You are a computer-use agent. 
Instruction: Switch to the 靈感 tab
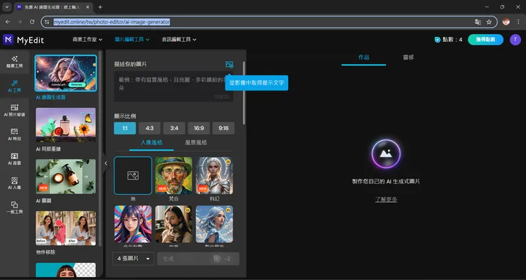click(x=408, y=58)
